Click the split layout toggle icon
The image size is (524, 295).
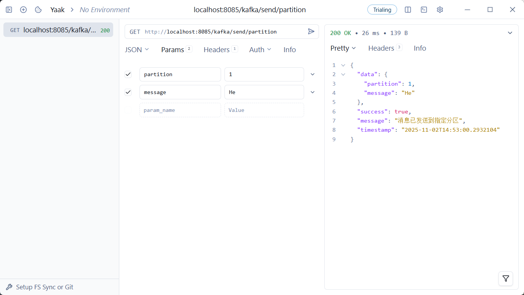[408, 10]
